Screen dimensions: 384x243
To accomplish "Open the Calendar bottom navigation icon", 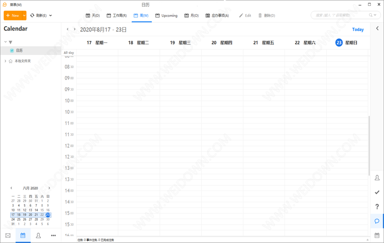I will pos(23,235).
